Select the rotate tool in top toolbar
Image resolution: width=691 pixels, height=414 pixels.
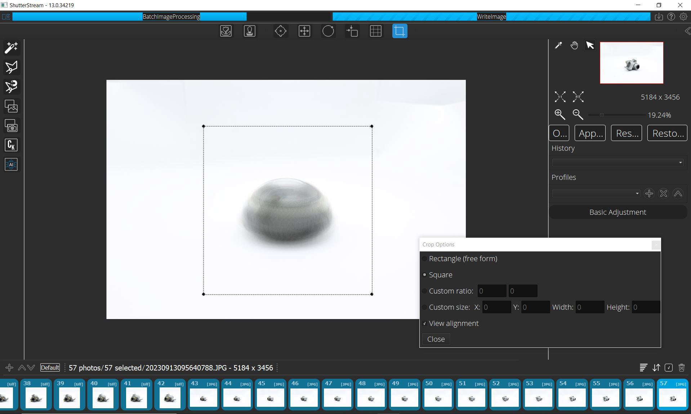(328, 31)
